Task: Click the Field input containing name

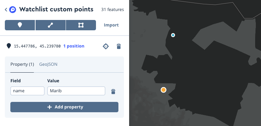Action: click(x=28, y=91)
